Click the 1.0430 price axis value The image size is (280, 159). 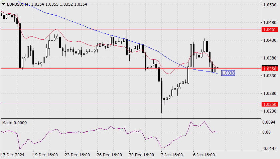[270, 40]
